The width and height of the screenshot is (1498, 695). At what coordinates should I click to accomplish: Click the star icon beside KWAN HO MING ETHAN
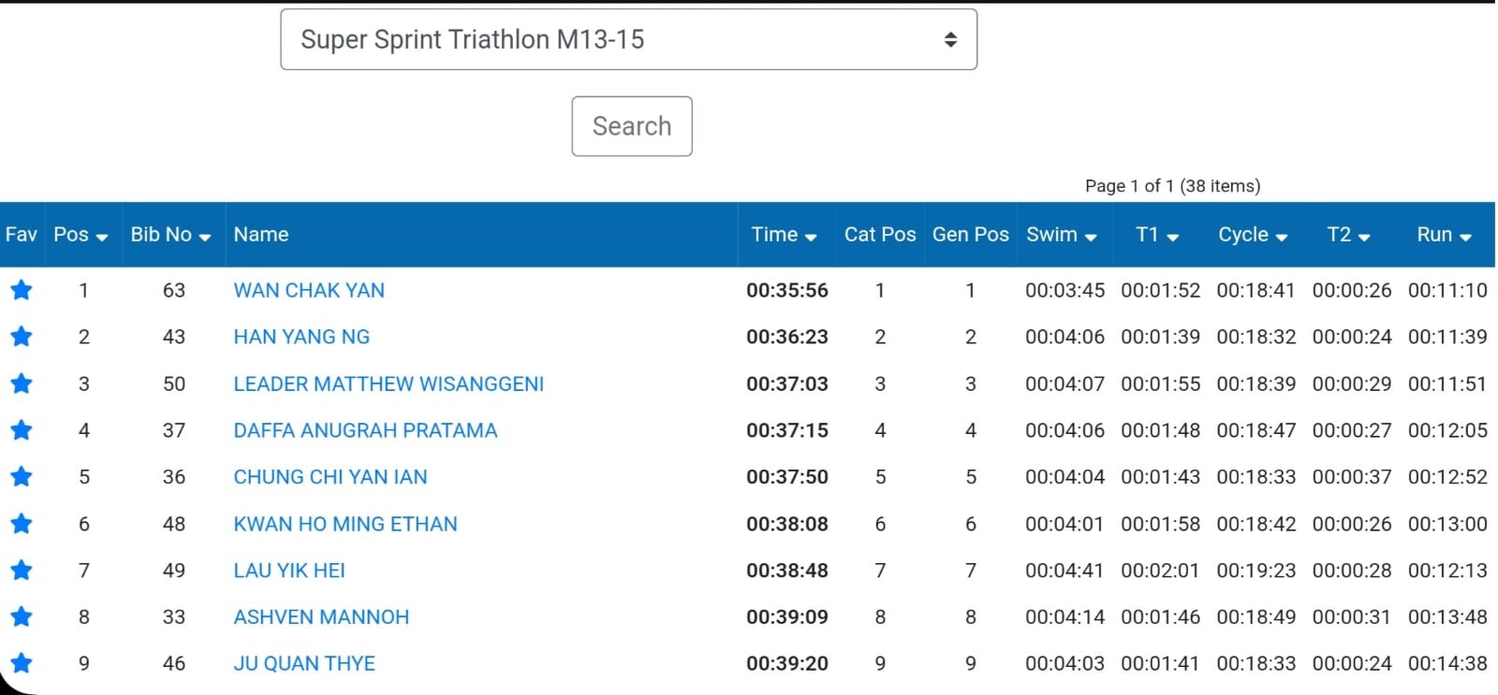click(22, 524)
